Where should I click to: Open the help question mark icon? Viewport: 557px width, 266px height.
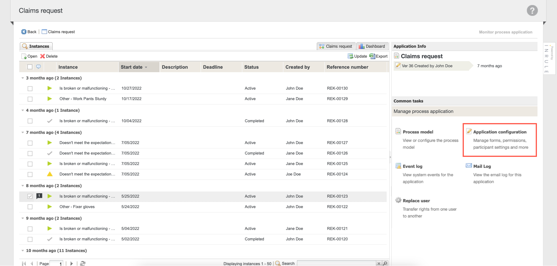point(532,10)
